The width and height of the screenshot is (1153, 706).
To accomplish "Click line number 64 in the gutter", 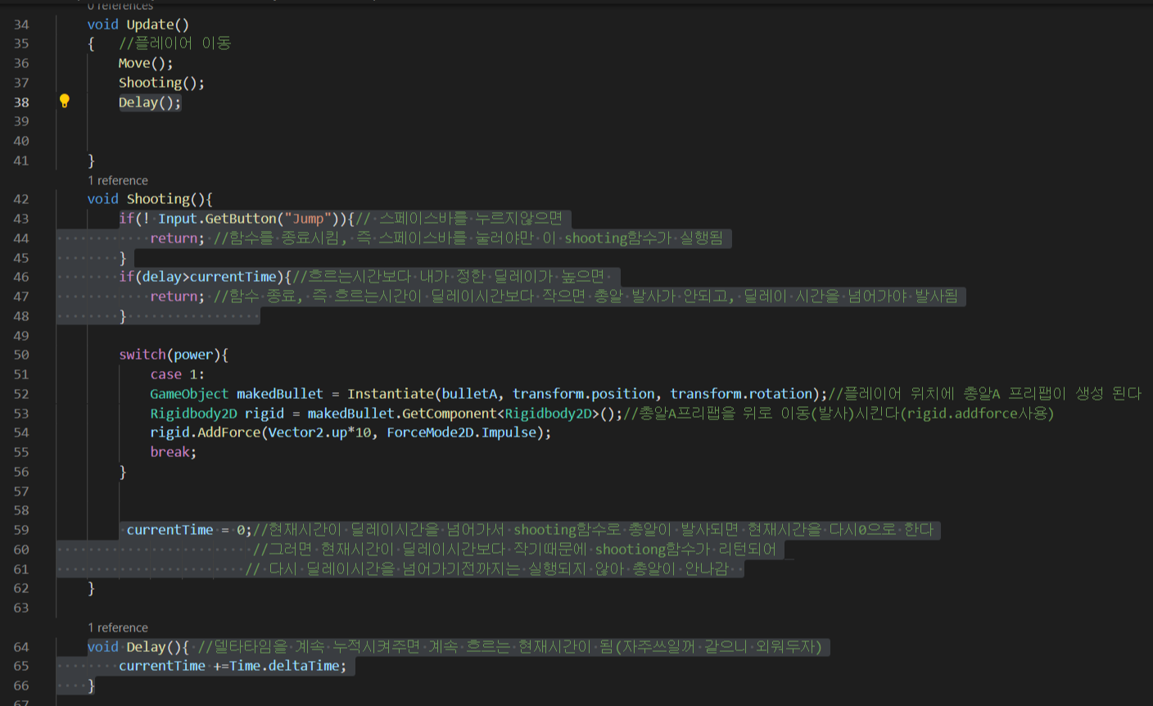I will click(21, 647).
